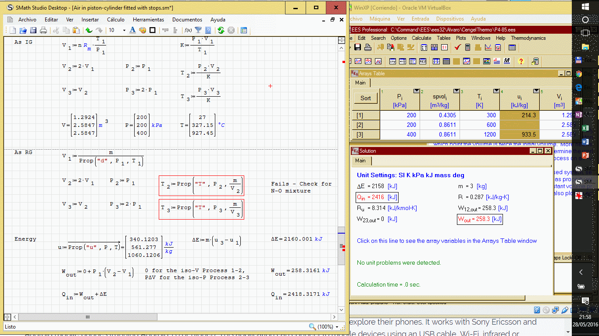Open the zoom level dropdown at 100%
This screenshot has width=599, height=336.
tap(337, 327)
